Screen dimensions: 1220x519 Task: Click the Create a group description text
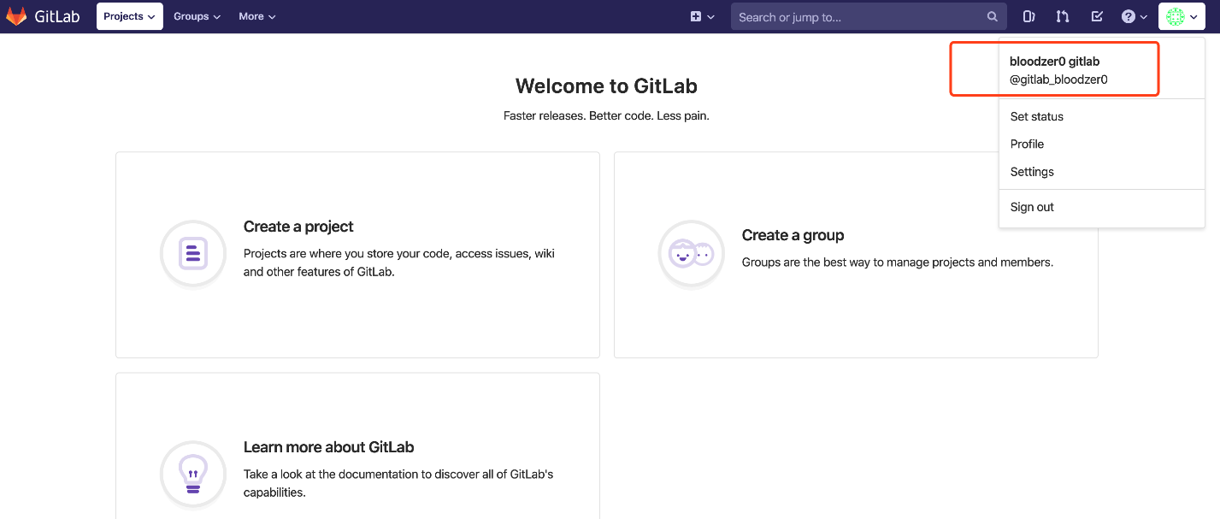[898, 262]
